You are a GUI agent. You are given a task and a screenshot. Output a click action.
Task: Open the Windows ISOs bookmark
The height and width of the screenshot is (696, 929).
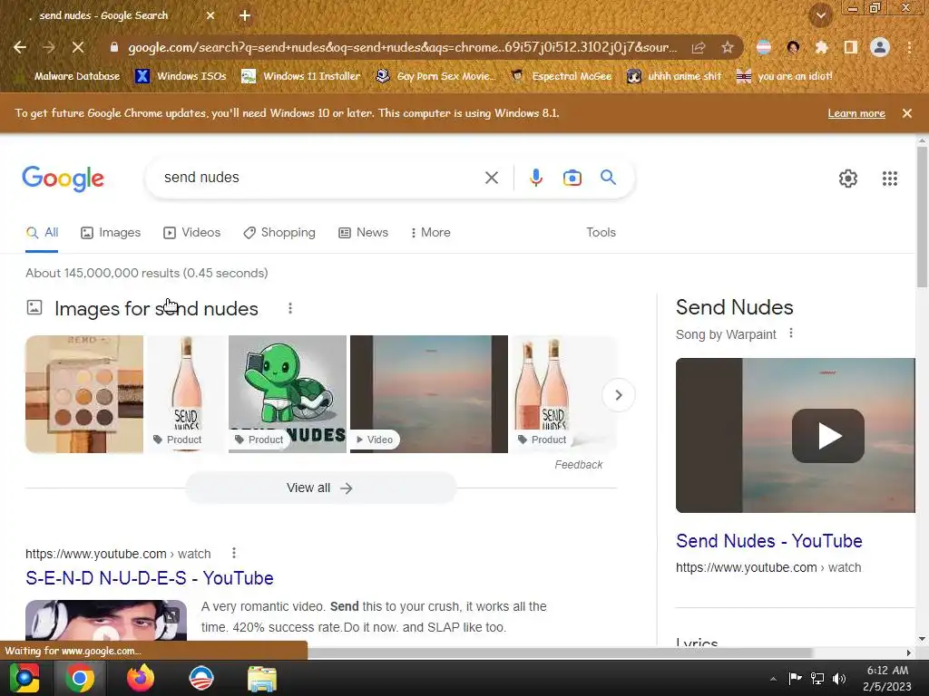[x=181, y=76]
